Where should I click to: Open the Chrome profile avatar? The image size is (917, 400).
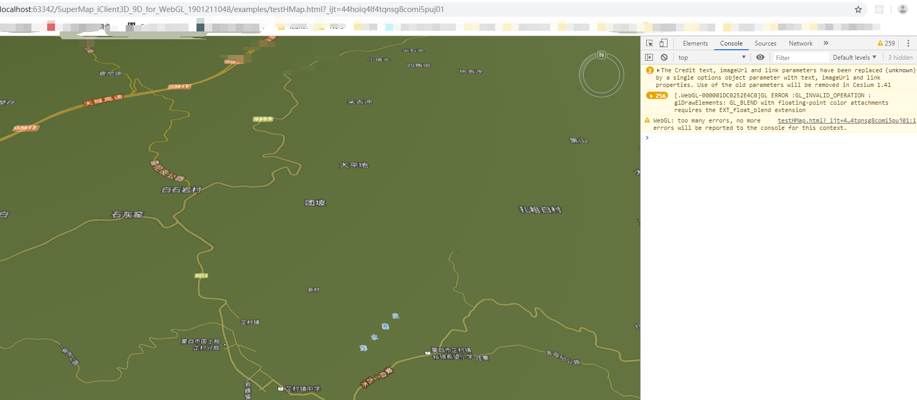click(903, 9)
